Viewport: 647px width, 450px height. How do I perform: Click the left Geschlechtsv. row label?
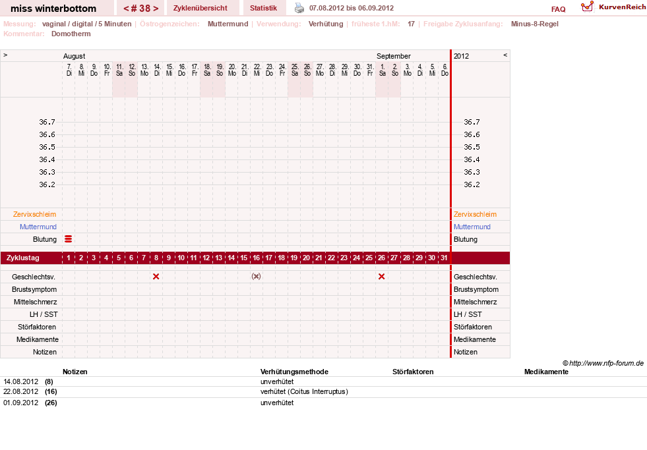point(34,277)
